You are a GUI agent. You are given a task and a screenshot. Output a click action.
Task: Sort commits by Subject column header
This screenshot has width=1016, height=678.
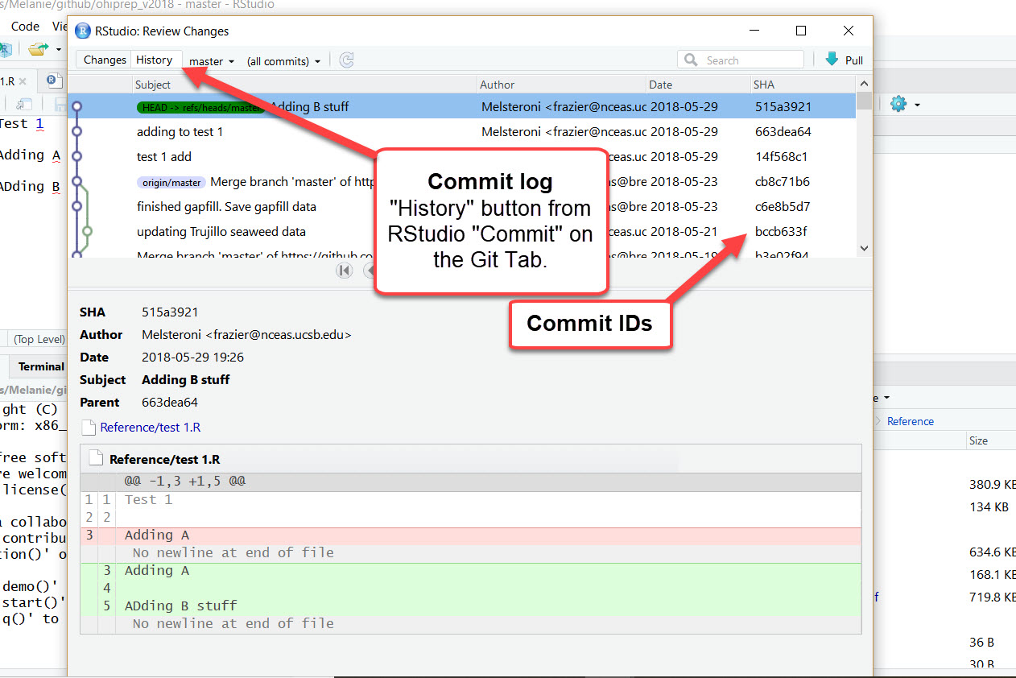305,85
